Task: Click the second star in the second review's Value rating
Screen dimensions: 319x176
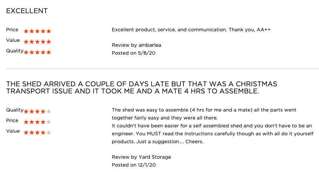Action: 32,133
